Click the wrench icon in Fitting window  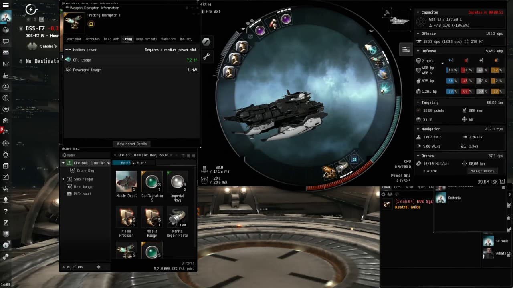[206, 56]
